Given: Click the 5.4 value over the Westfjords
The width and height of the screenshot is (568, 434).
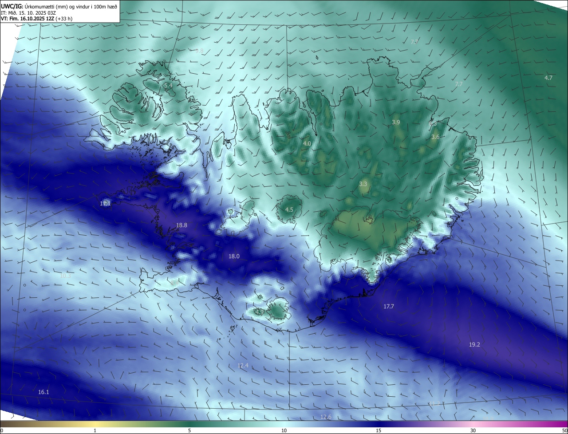Looking at the screenshot, I should pos(168,85).
